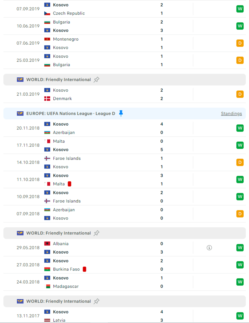The height and width of the screenshot is (323, 249).
Task: Click the Madagascar flag icon
Action: [x=47, y=286]
